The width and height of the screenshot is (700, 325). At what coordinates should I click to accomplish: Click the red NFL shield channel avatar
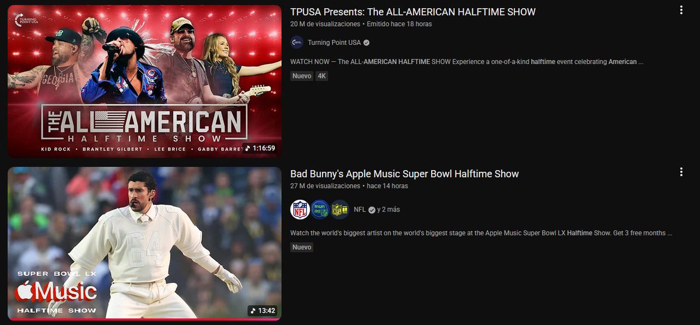(x=300, y=210)
